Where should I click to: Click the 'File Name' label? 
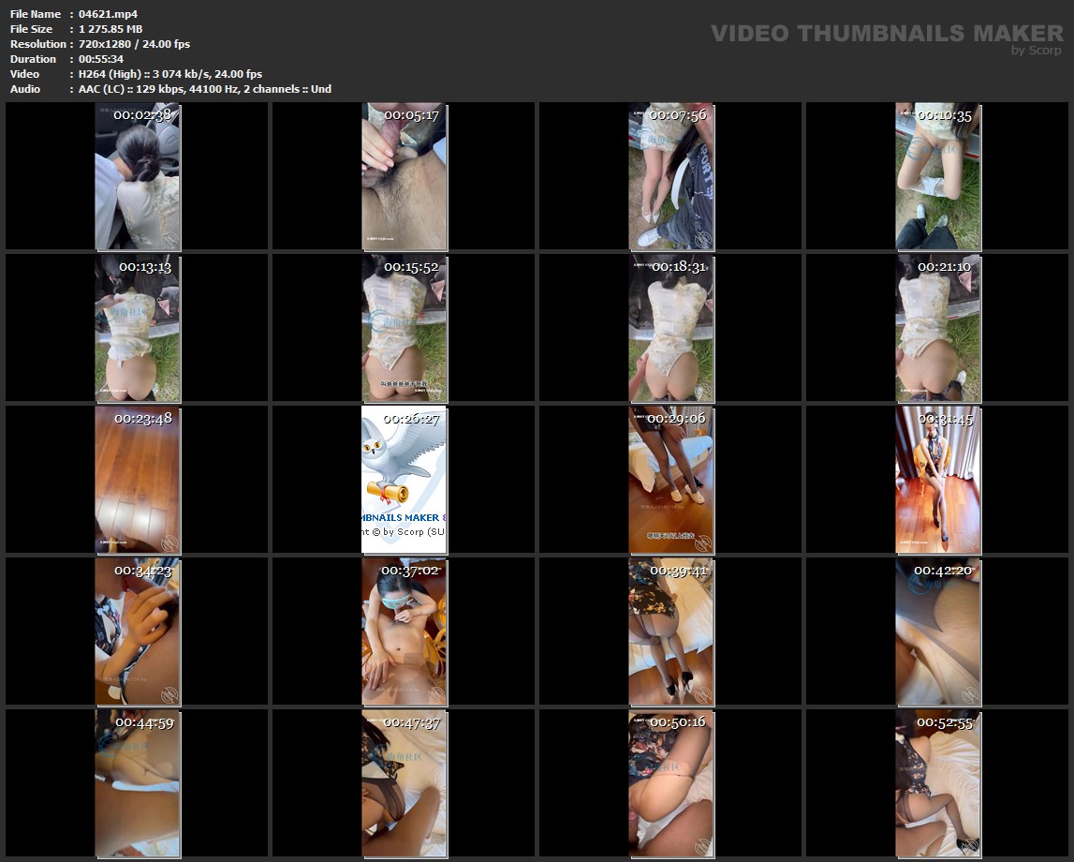pos(36,14)
